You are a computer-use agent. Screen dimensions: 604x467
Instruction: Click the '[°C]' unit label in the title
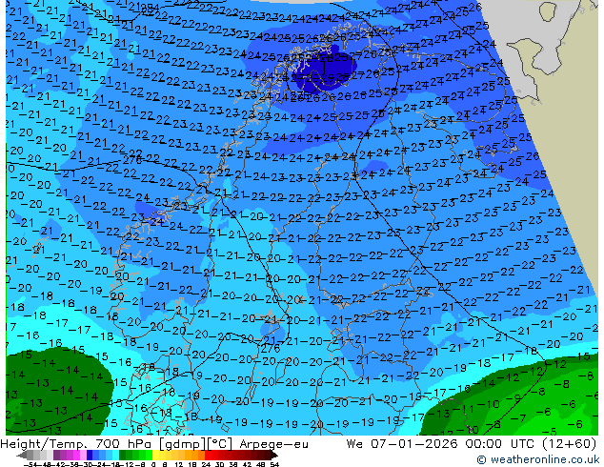coord(220,444)
